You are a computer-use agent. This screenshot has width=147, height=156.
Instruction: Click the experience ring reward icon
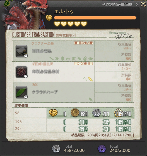coord(118,113)
